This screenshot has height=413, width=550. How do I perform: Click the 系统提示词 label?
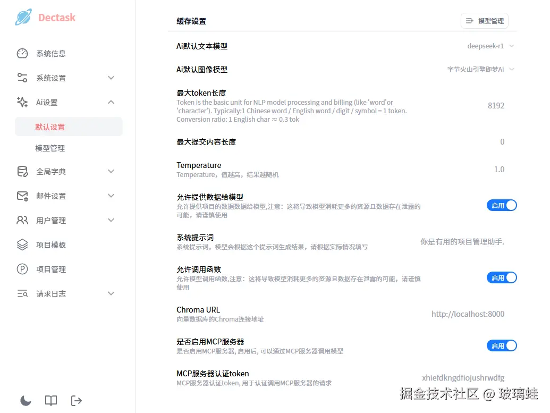[x=195, y=238]
